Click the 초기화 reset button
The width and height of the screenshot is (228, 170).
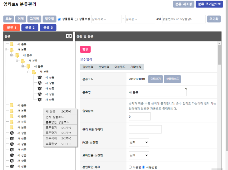coord(214,19)
